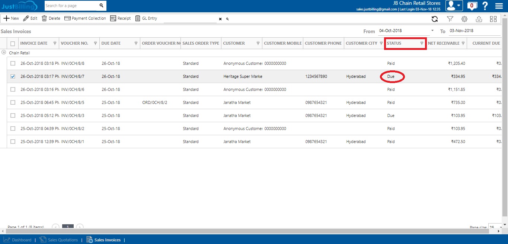This screenshot has width=508, height=244.
Task: Uncheck the INV/0CH/8/7 row checkbox
Action: pos(13,76)
